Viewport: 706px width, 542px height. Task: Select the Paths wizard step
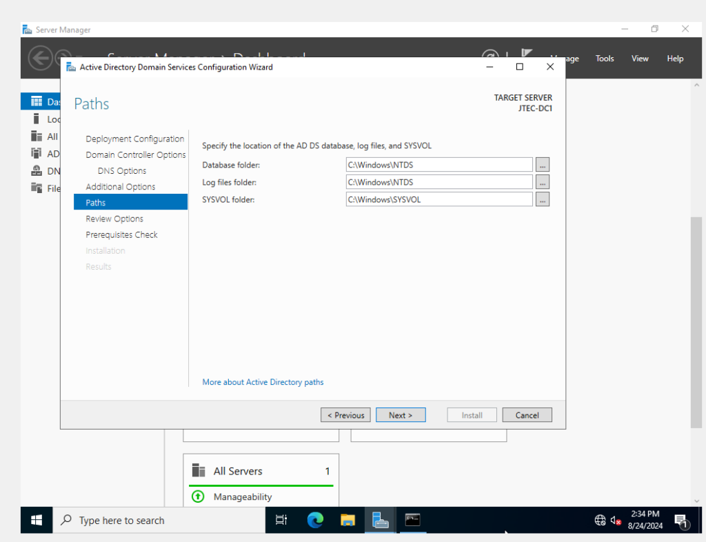pos(130,202)
